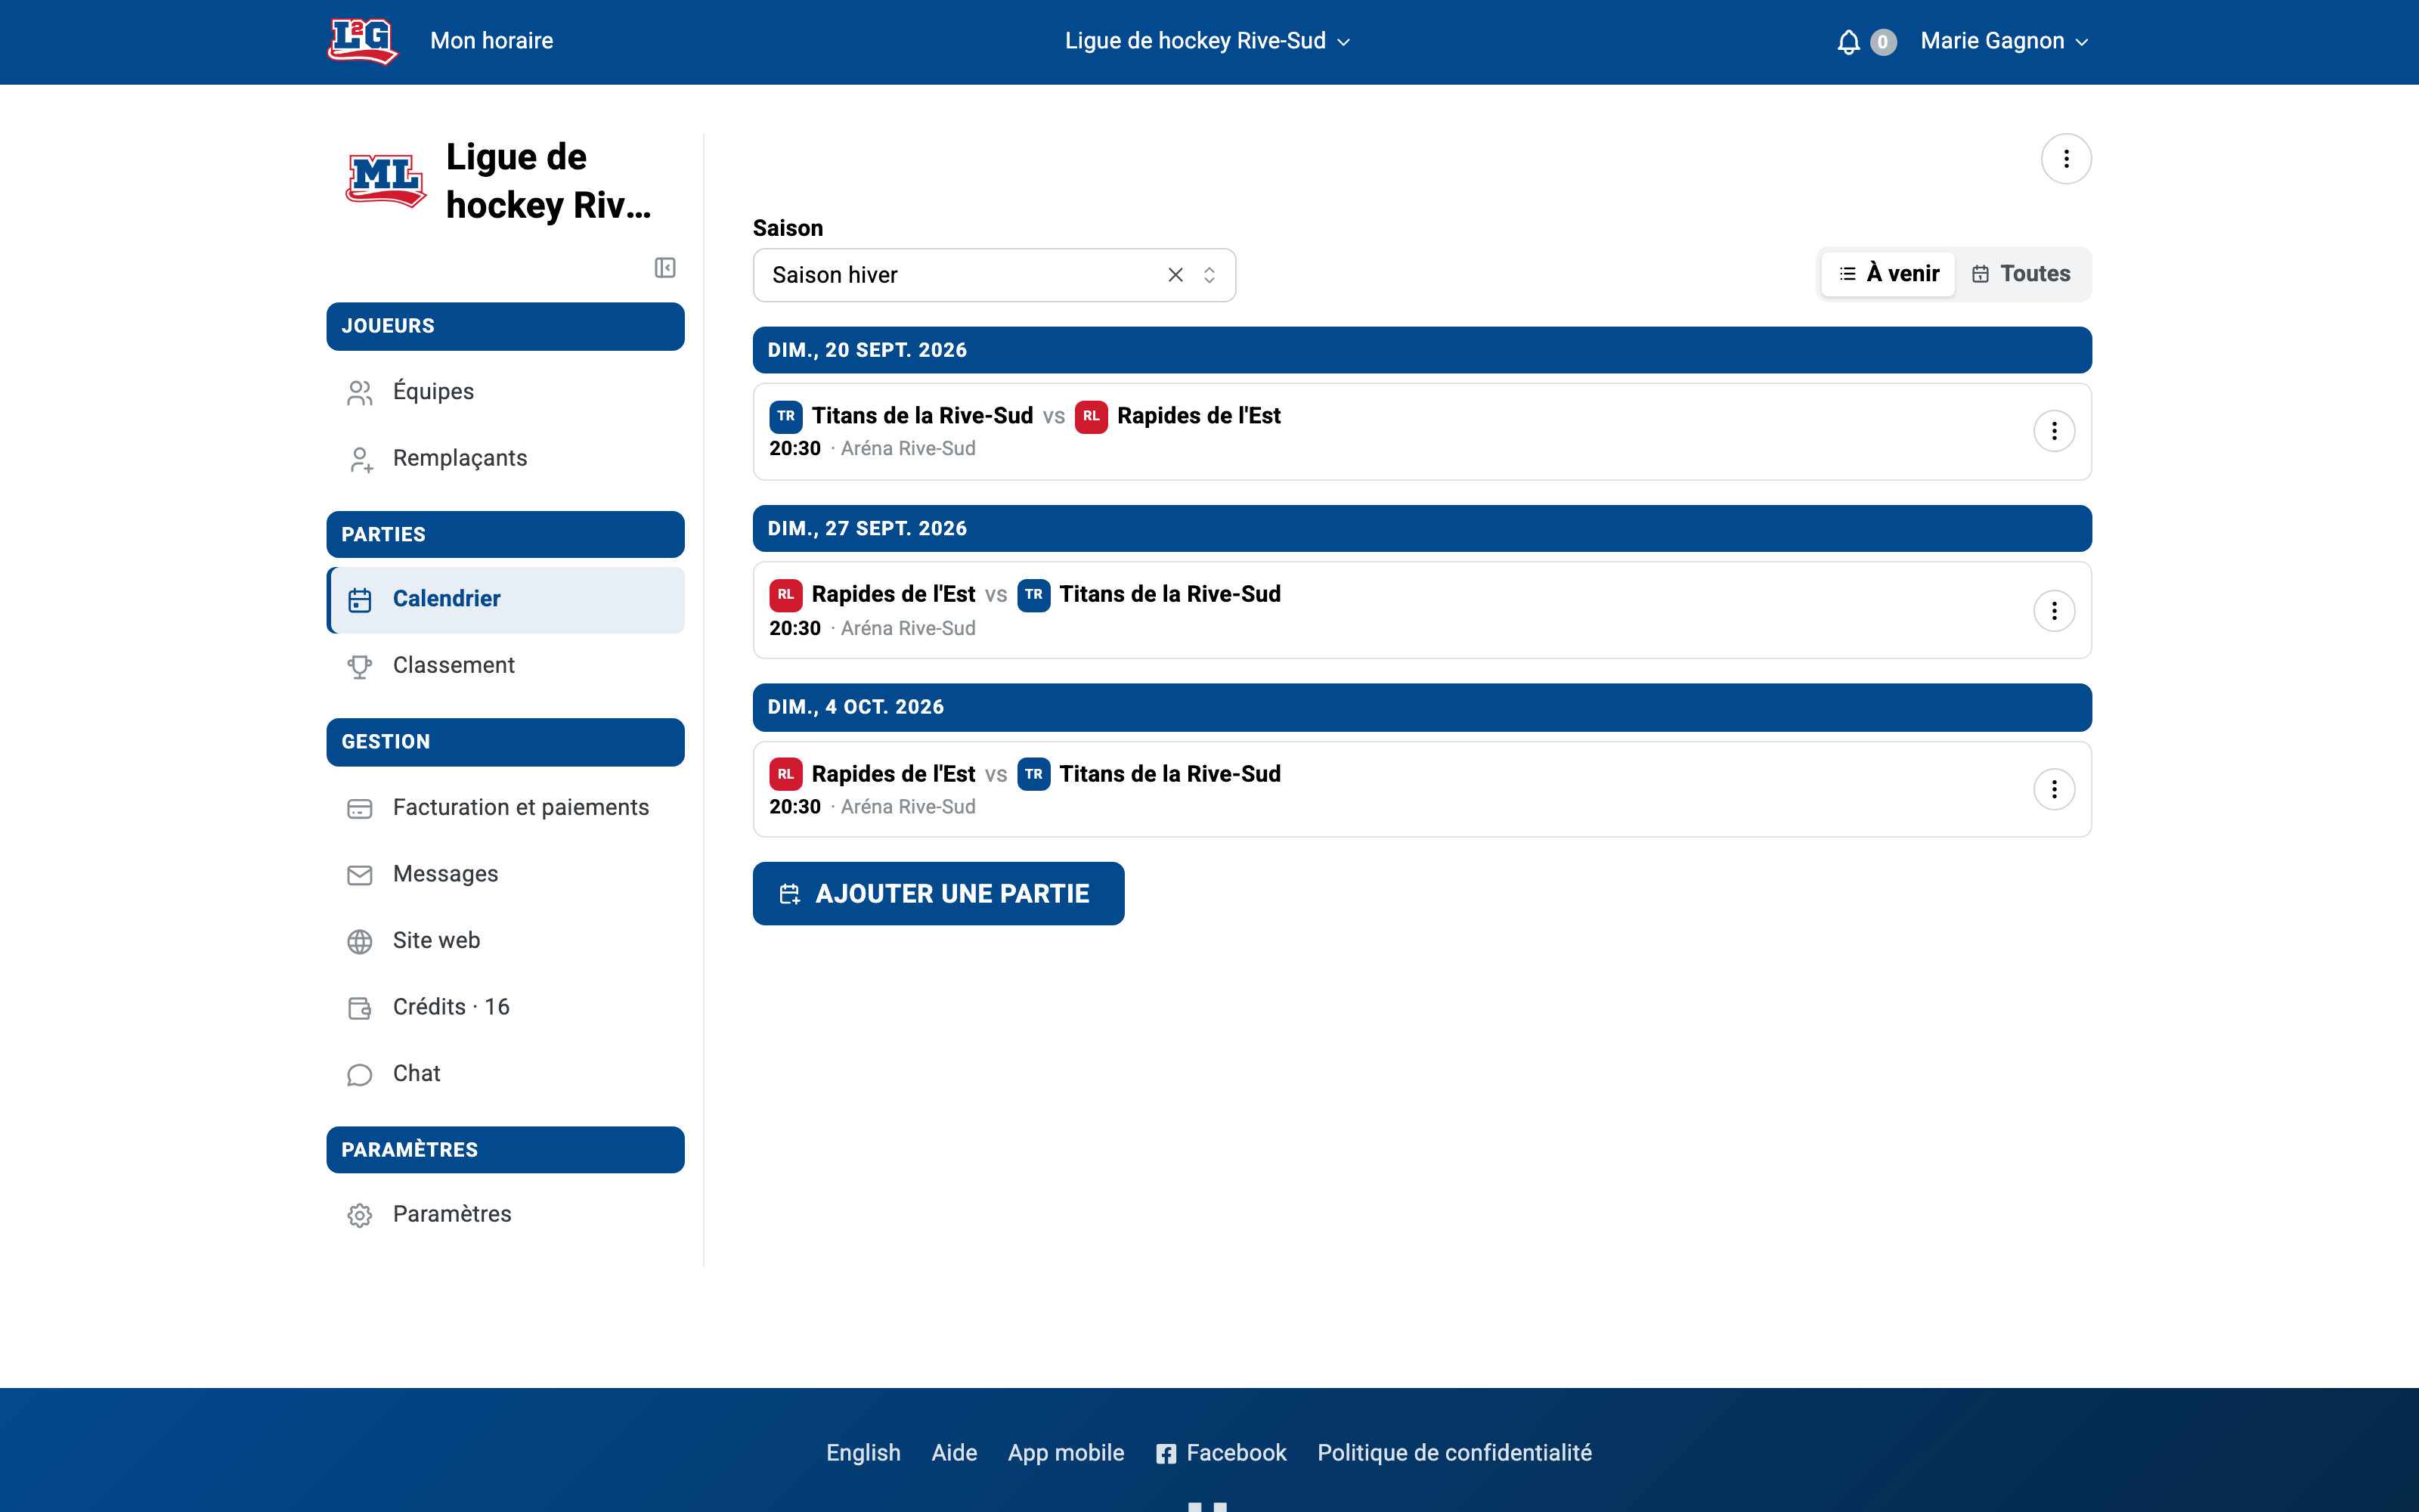Switch language to English
2419x1512 pixels.
[863, 1452]
